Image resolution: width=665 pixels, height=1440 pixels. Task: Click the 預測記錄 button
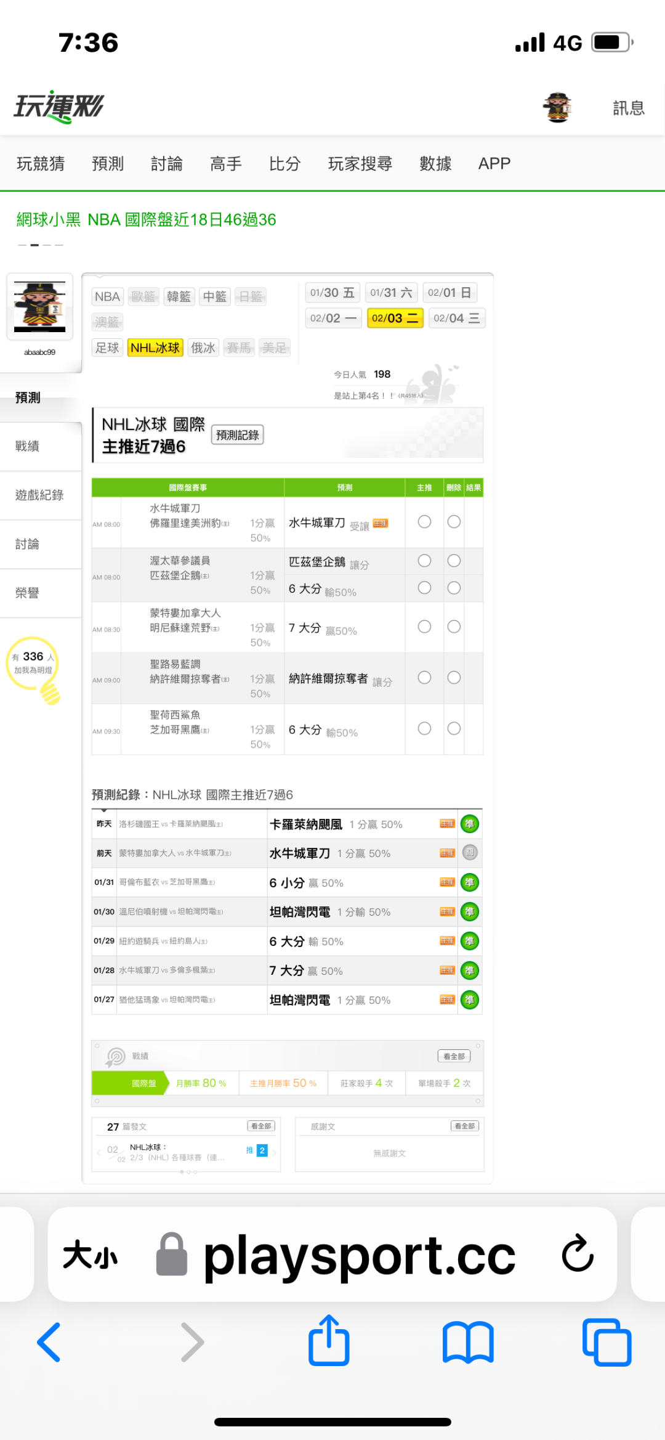237,435
